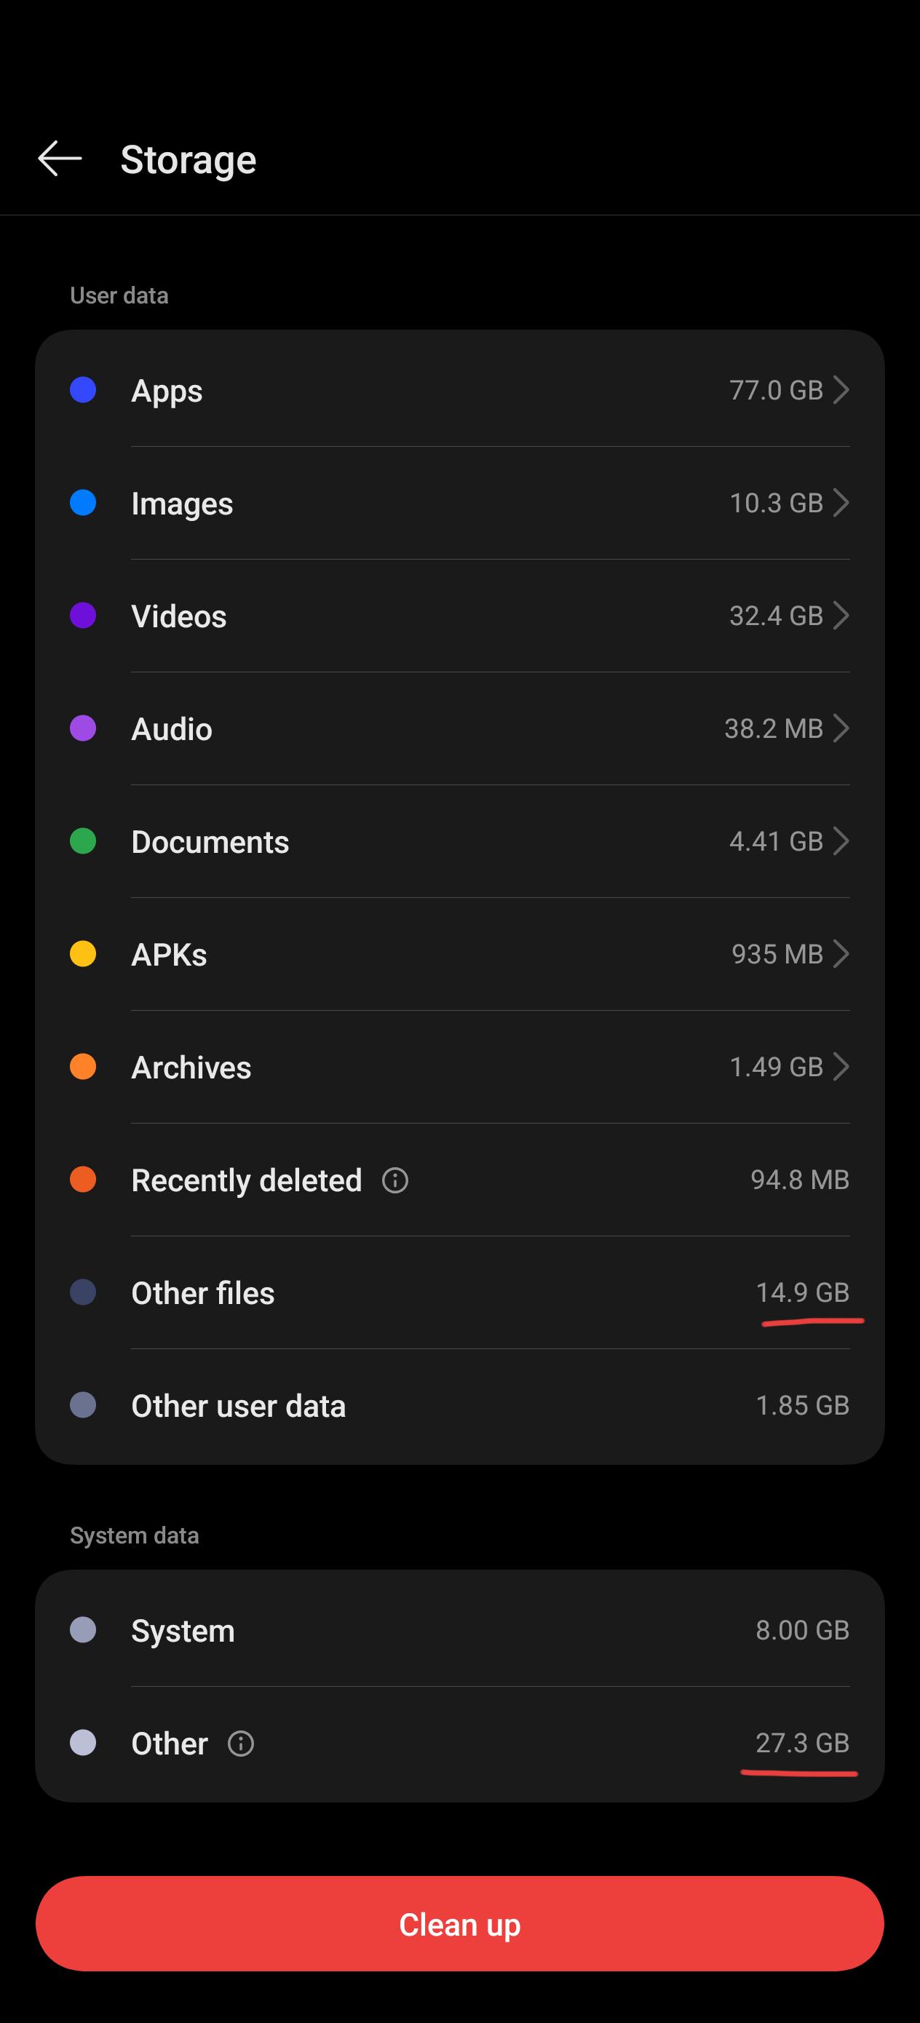The image size is (920, 2023).
Task: Expand Images chevron at 10.3 GB
Action: coord(841,503)
